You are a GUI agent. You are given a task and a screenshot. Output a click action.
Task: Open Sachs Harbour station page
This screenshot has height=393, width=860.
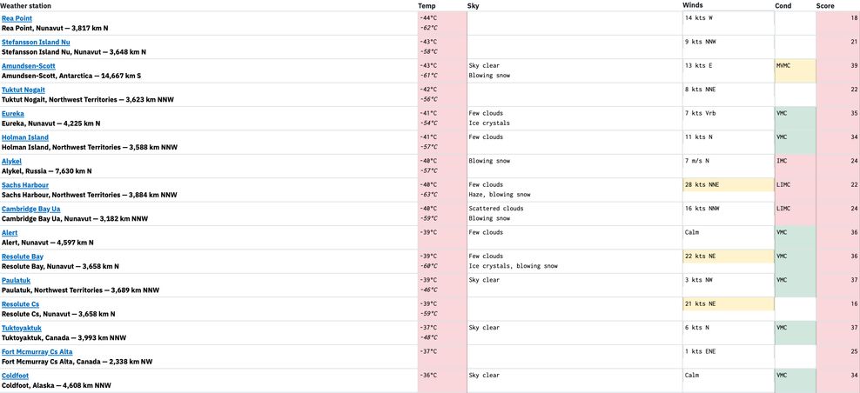click(25, 185)
